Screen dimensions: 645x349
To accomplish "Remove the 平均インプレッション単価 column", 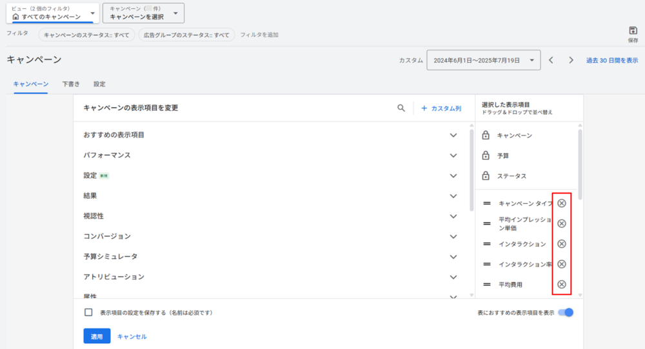I will click(561, 223).
